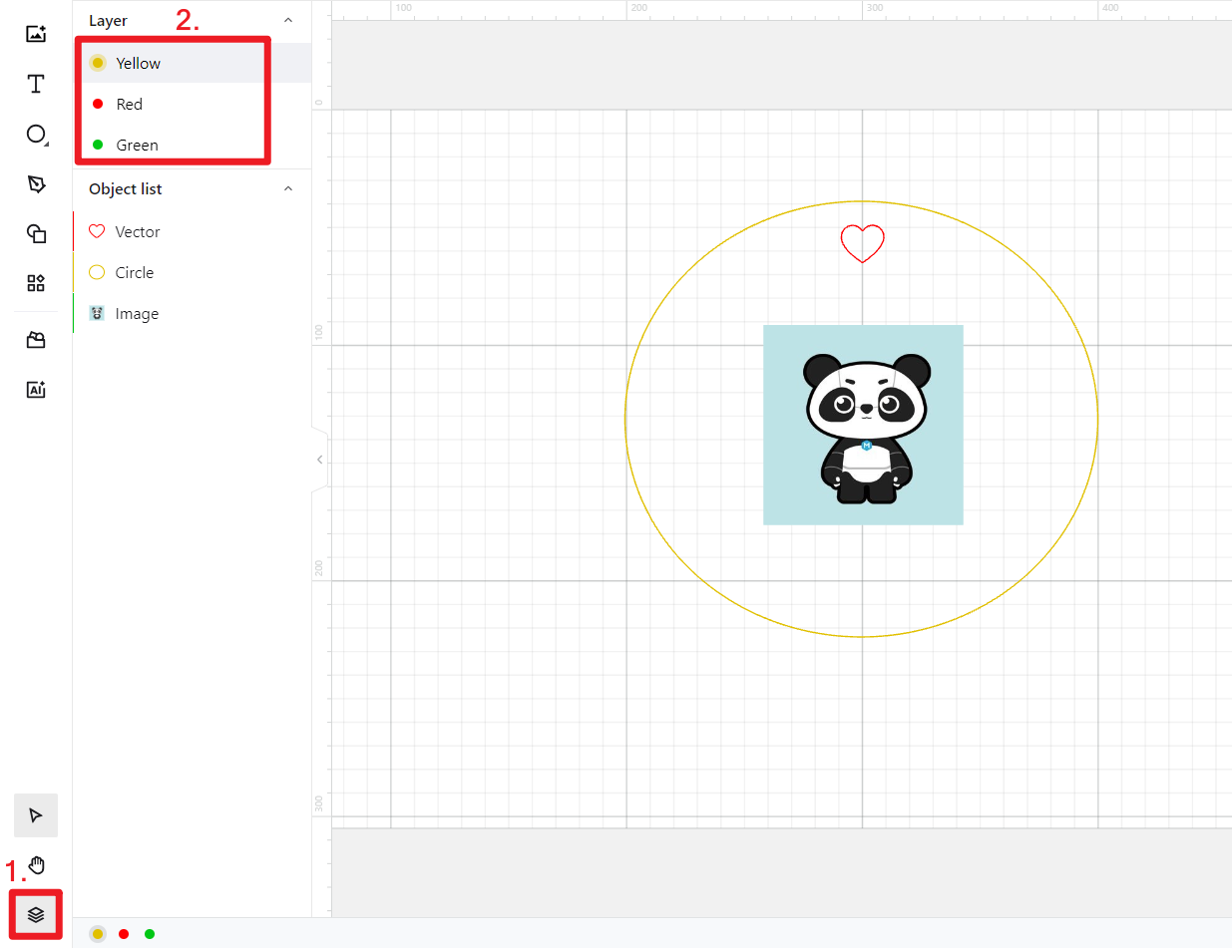Toggle the layers panel button
This screenshot has width=1232, height=948.
coord(36,914)
